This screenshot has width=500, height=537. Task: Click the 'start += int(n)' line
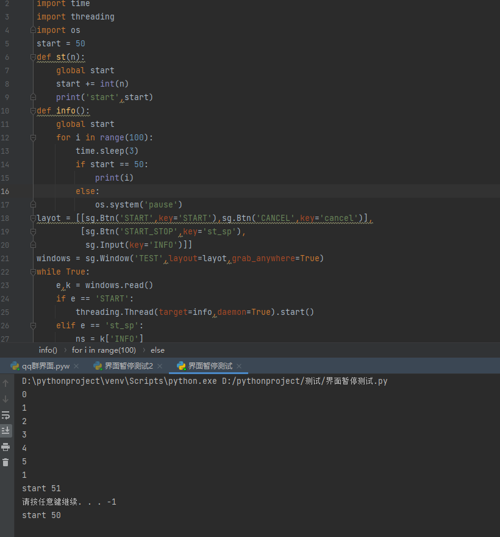93,84
